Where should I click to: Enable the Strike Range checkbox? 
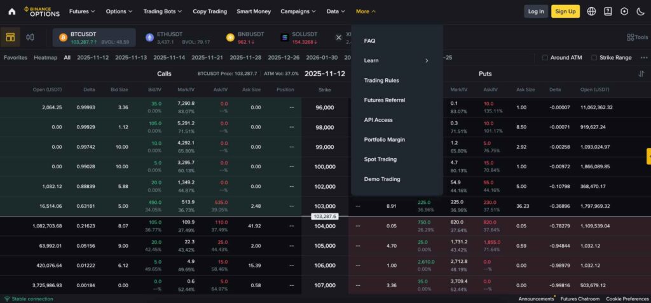click(594, 58)
